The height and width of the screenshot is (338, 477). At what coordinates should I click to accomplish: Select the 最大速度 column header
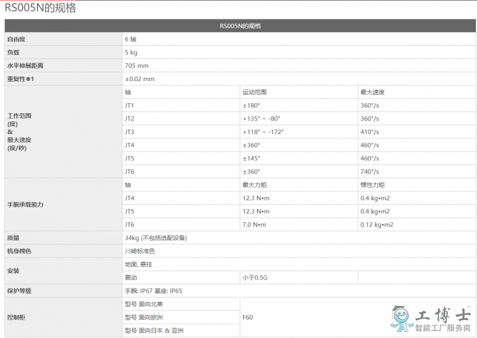pyautogui.click(x=372, y=92)
